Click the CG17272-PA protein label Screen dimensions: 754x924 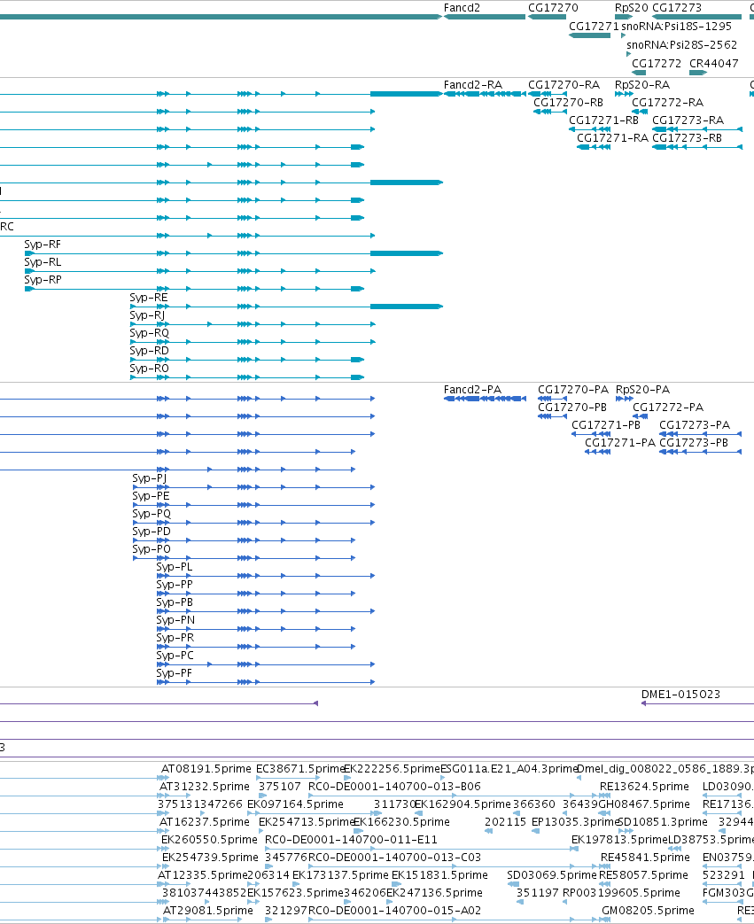click(668, 408)
